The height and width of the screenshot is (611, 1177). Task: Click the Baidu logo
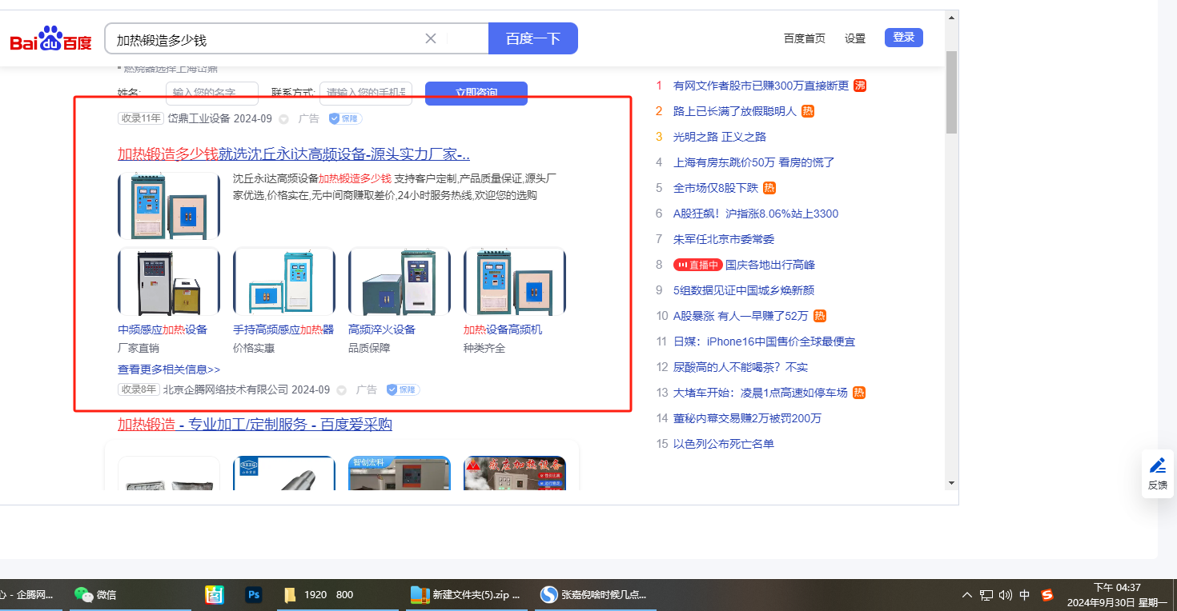click(50, 38)
